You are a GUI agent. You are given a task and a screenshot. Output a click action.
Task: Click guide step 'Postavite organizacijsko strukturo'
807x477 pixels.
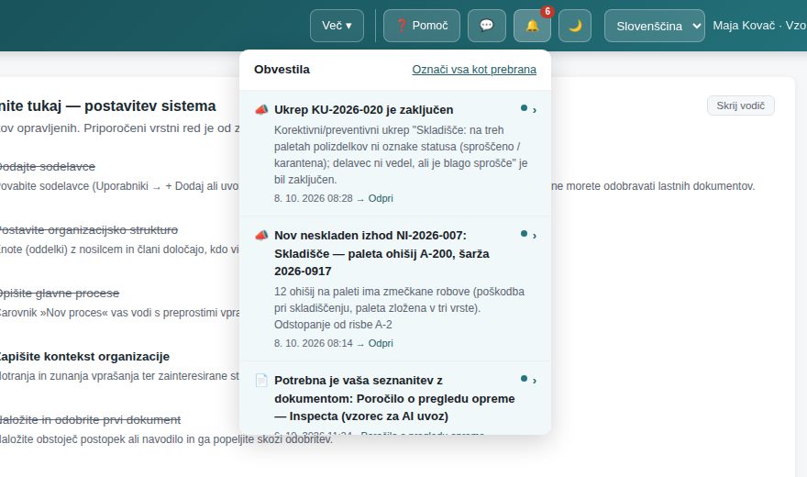[x=88, y=230]
